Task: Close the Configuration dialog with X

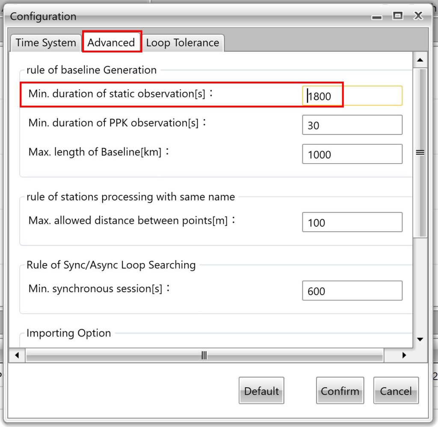Action: [x=418, y=16]
